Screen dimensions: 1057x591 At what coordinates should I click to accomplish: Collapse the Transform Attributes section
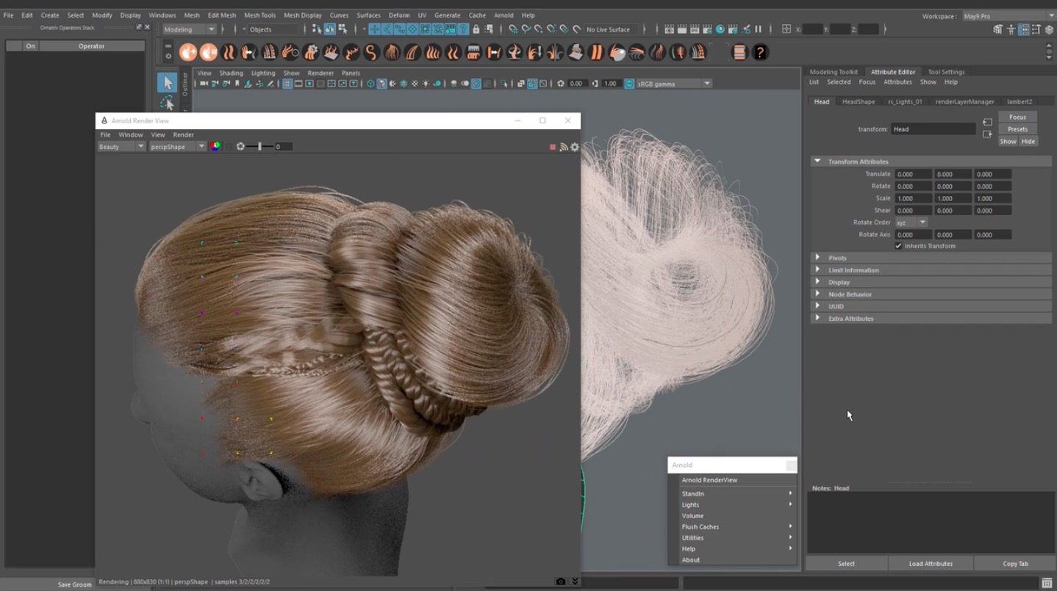pyautogui.click(x=931, y=162)
